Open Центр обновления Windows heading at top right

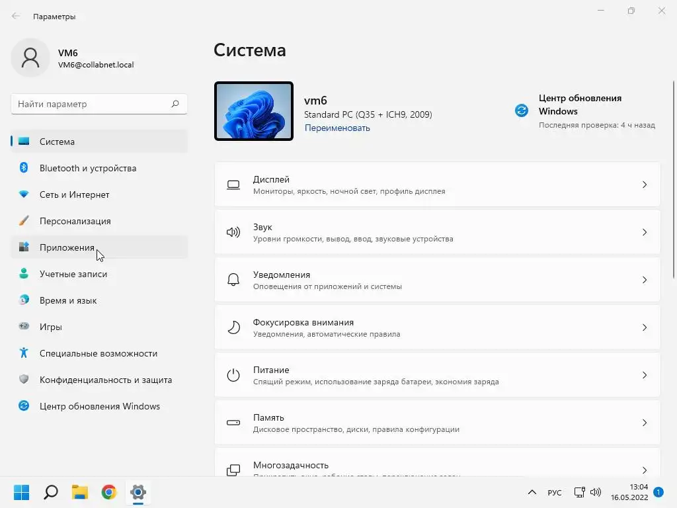tap(580, 105)
